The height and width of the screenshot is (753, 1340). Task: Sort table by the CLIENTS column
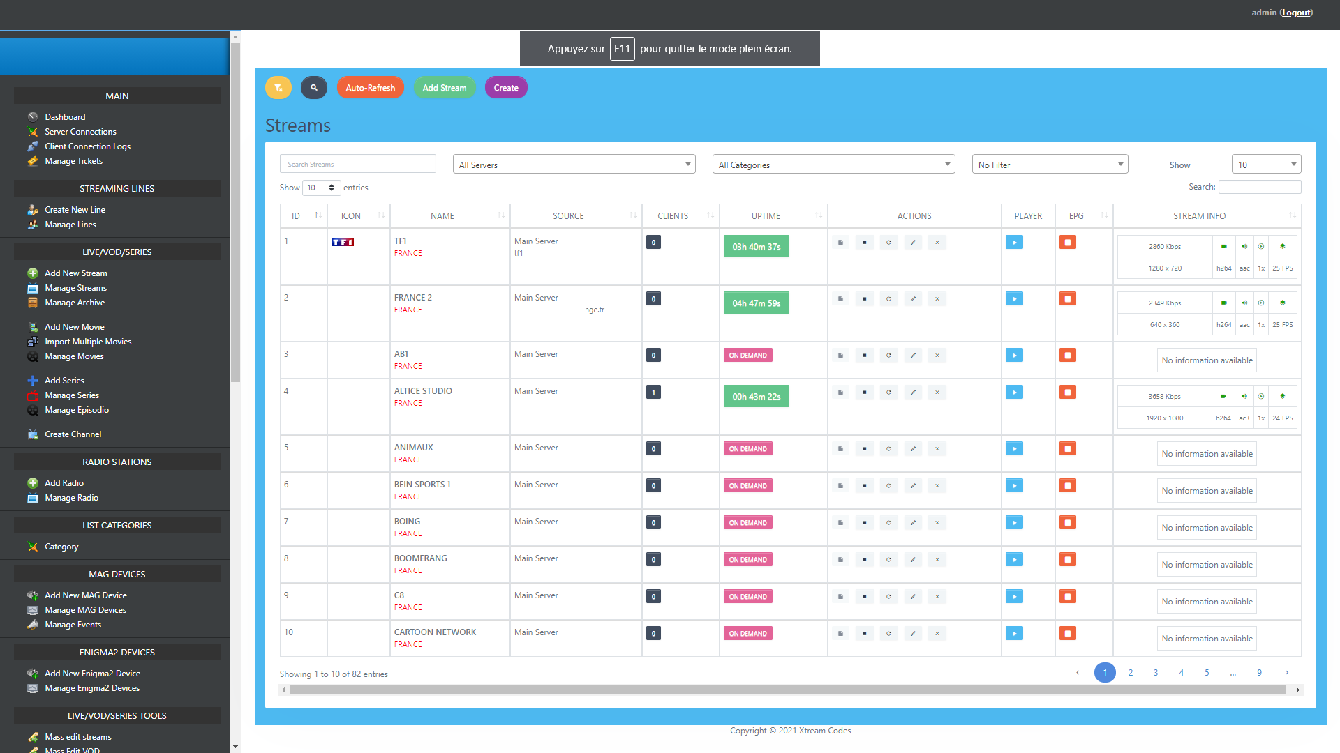[680, 216]
